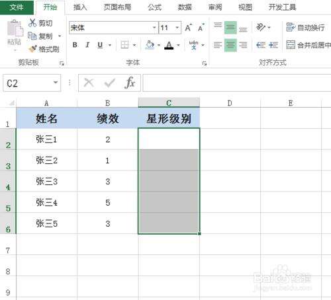
Task: Click the Decrease Font Size icon
Action: 201,28
